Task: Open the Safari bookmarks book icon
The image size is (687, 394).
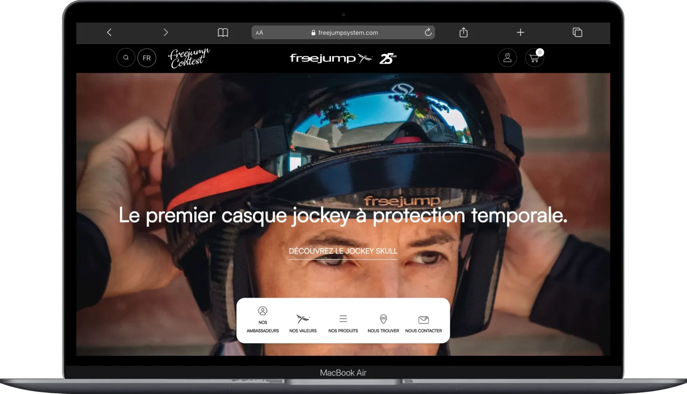Action: (x=223, y=33)
